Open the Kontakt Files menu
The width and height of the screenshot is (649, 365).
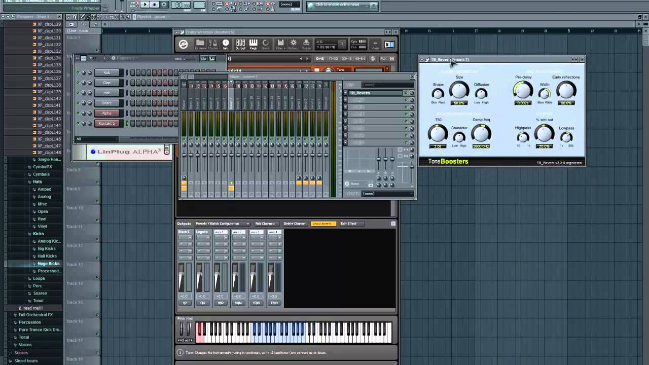click(x=280, y=45)
